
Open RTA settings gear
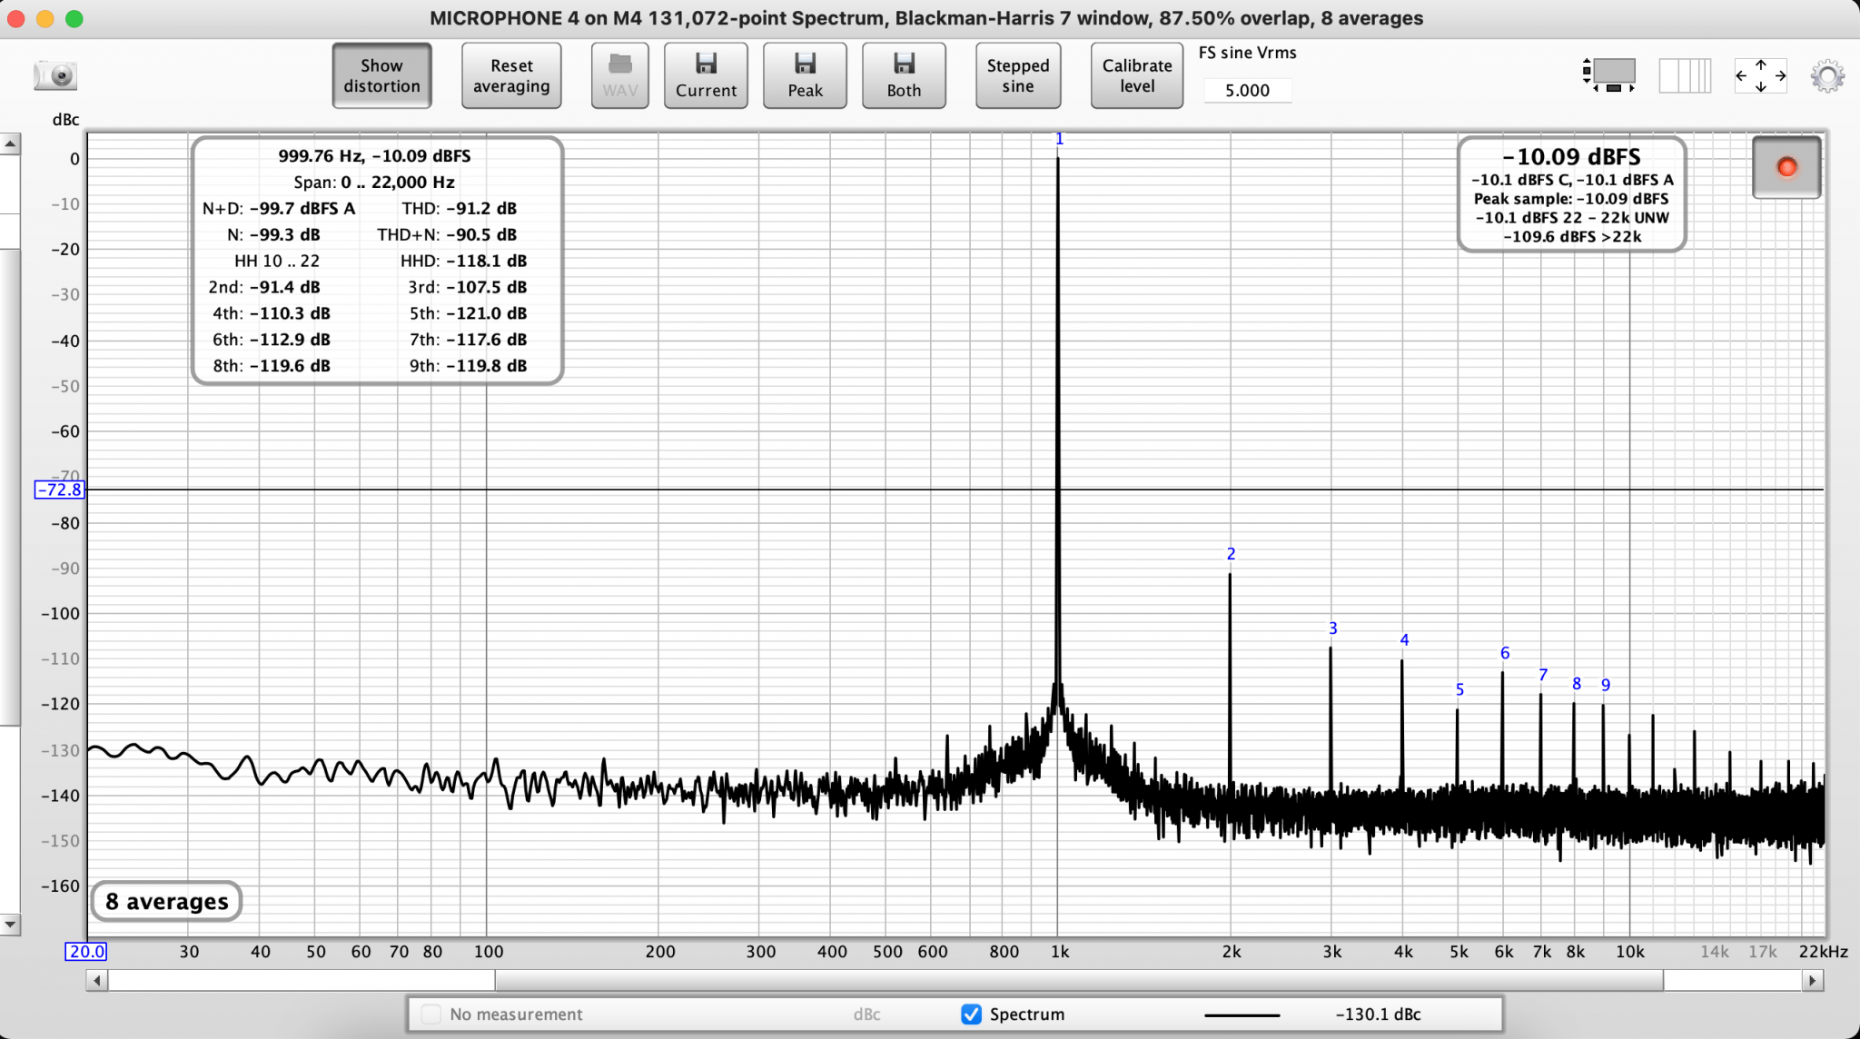point(1827,75)
